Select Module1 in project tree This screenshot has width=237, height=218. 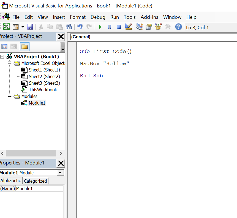[37, 103]
